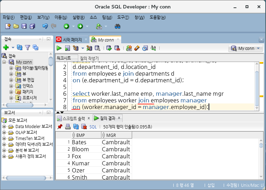Click the green Back navigation button
This screenshot has height=190, width=266.
66,26
